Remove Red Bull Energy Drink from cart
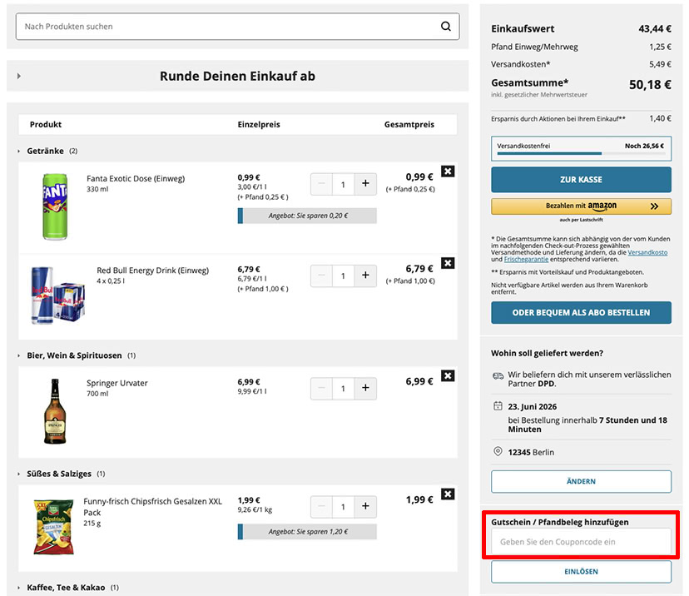This screenshot has height=596, width=689. coord(448,263)
